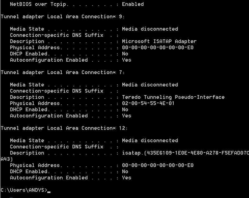The width and height of the screenshot is (249, 198).
Task: Click physical address 00-00-00-00-00-00-00-E0 under Connection* 12
Action: click(157, 165)
